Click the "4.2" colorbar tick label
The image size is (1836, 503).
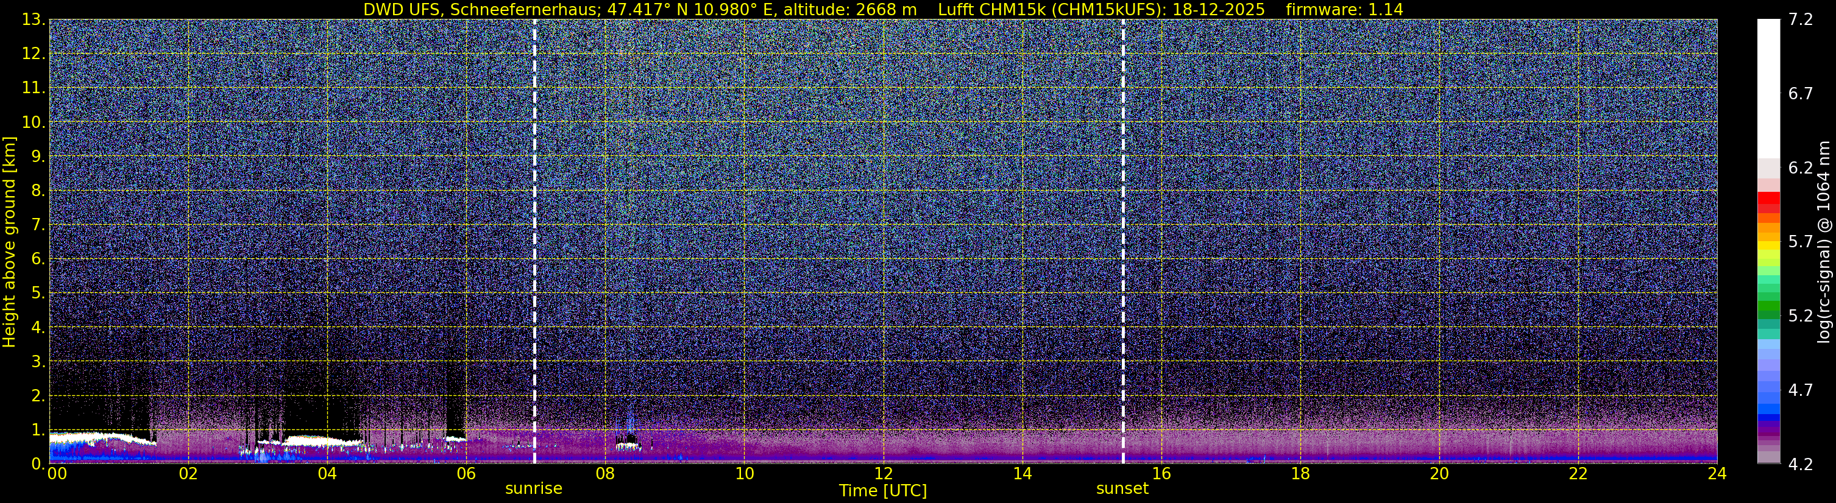pos(1801,465)
